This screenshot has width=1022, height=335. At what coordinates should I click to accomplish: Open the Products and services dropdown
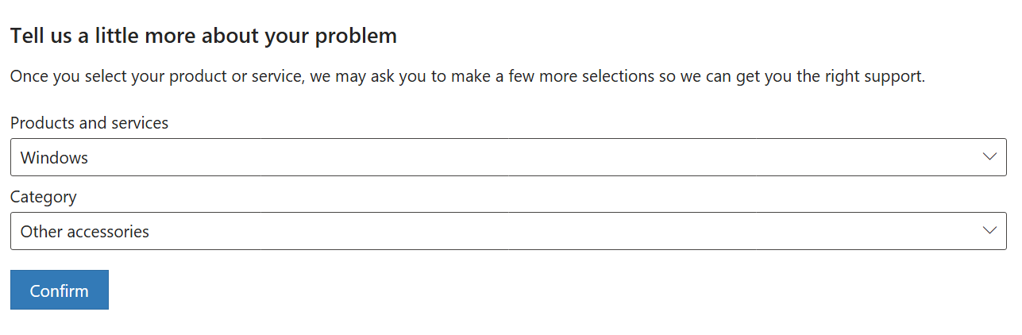click(508, 157)
